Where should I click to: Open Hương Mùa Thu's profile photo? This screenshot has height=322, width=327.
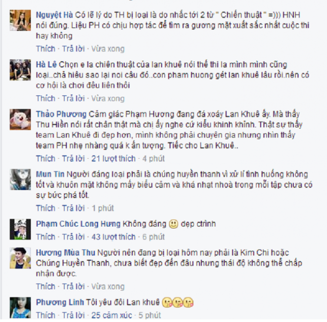click(20, 258)
